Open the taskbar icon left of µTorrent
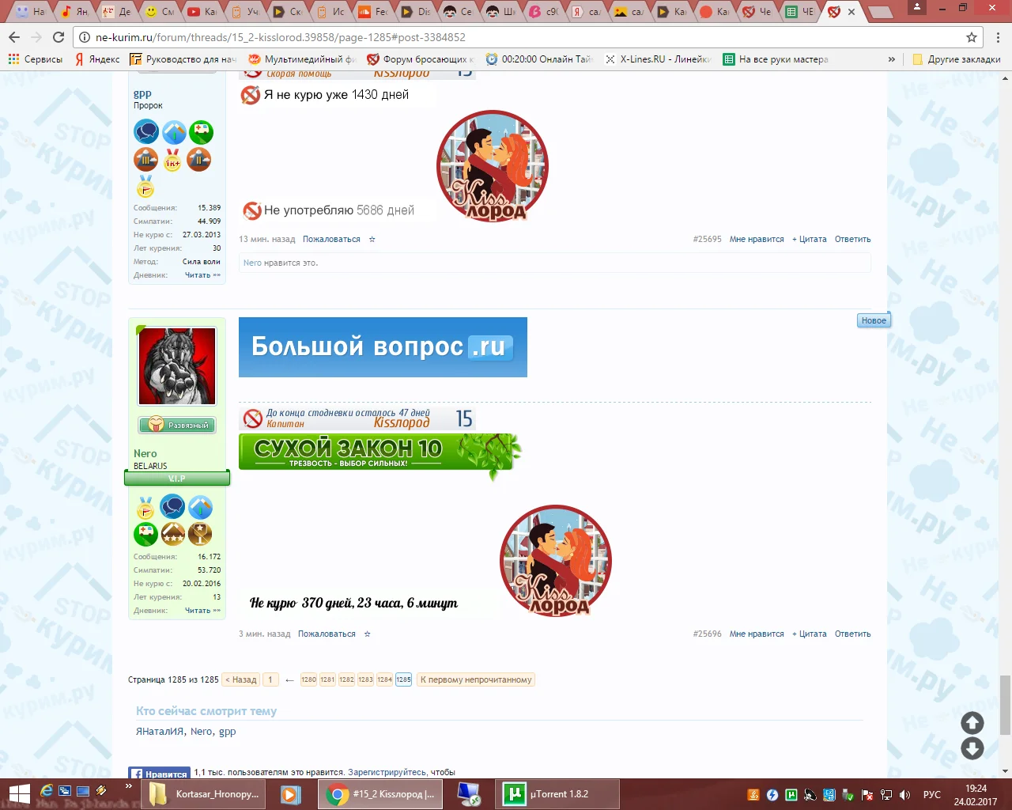1012x810 pixels. (x=470, y=794)
